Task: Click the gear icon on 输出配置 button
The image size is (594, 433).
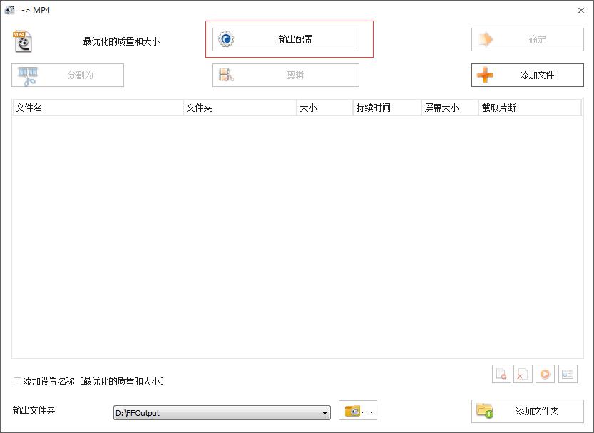Action: (227, 39)
